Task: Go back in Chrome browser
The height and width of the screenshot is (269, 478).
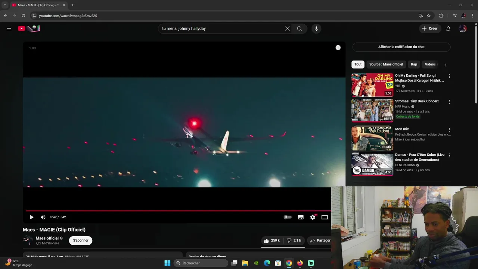Action: (5, 16)
